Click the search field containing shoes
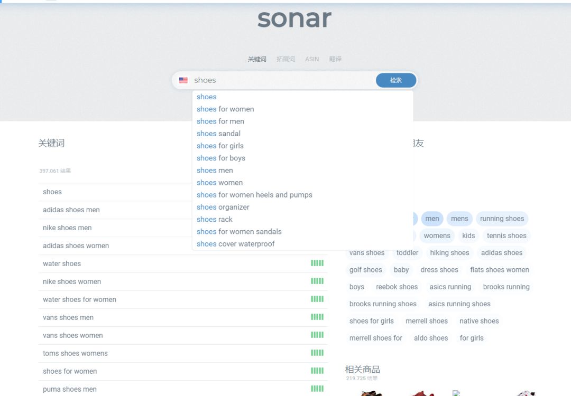Screen dimensions: 571x396 tap(280, 80)
